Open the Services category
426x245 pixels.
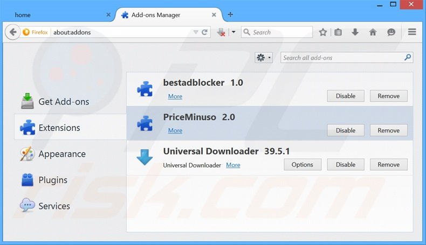(x=70, y=206)
